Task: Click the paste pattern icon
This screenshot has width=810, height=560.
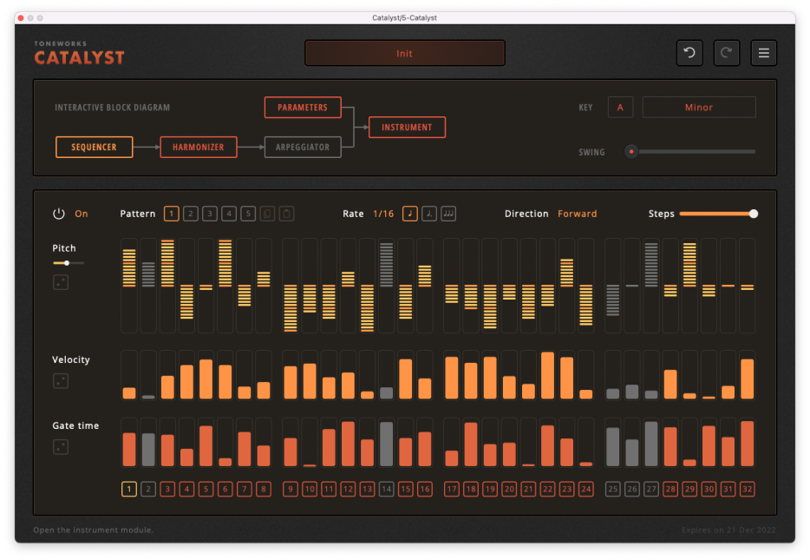Action: (x=286, y=213)
